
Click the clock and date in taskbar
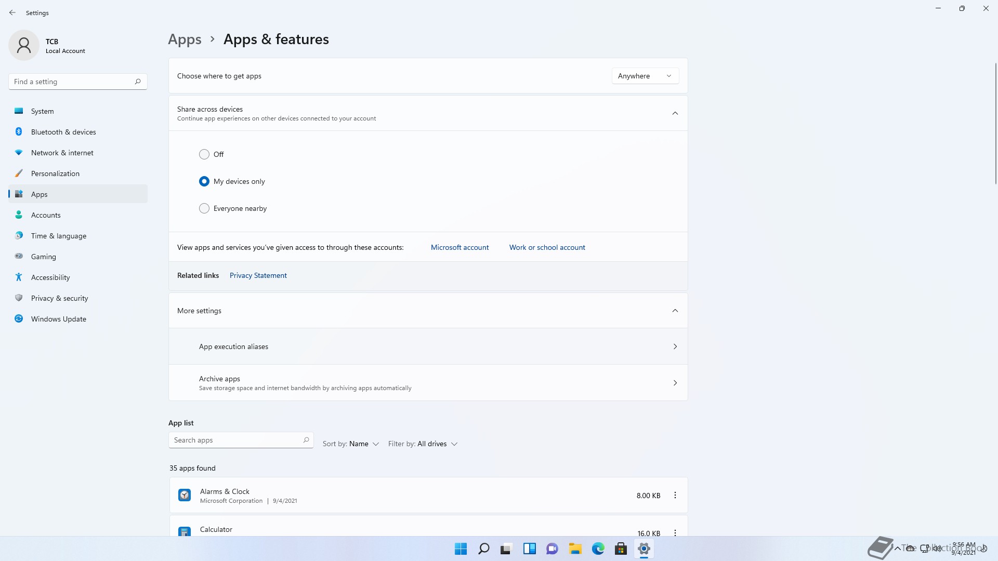963,549
